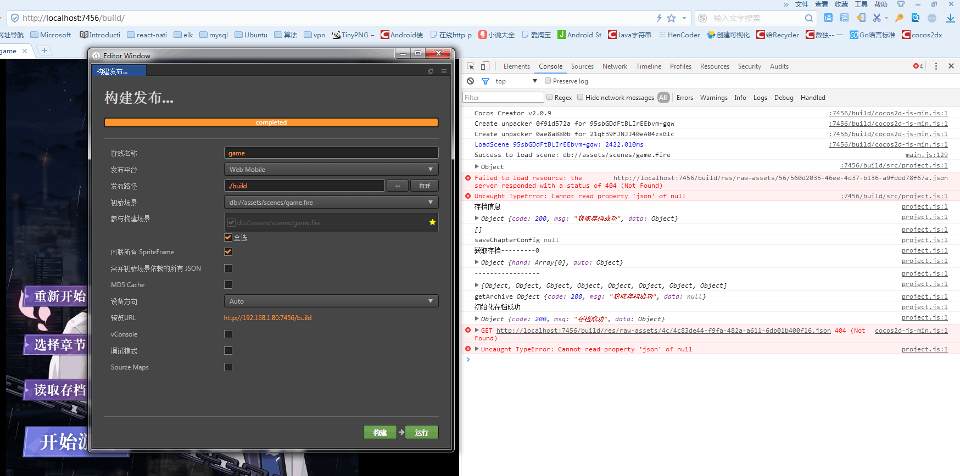Screen dimensions: 960x476
Task: Enable the Source Maps checkbox
Action: pos(228,367)
